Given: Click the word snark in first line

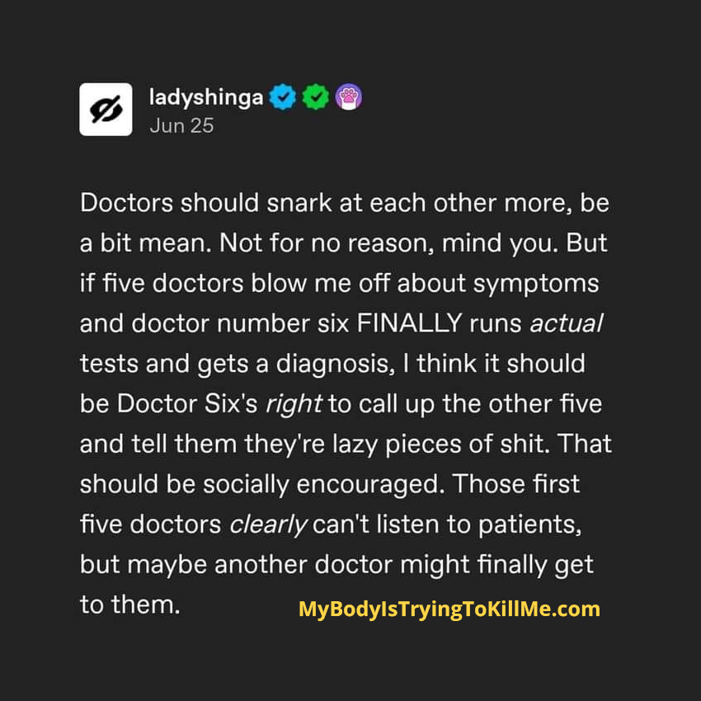Looking at the screenshot, I should (299, 203).
